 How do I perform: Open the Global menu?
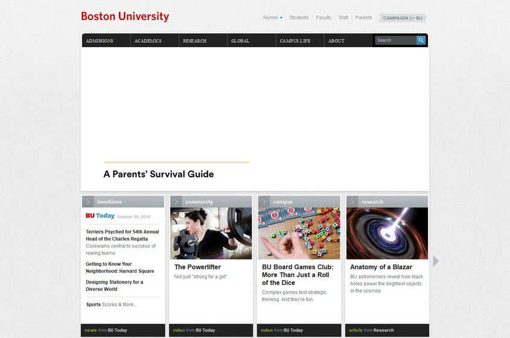coord(252,41)
